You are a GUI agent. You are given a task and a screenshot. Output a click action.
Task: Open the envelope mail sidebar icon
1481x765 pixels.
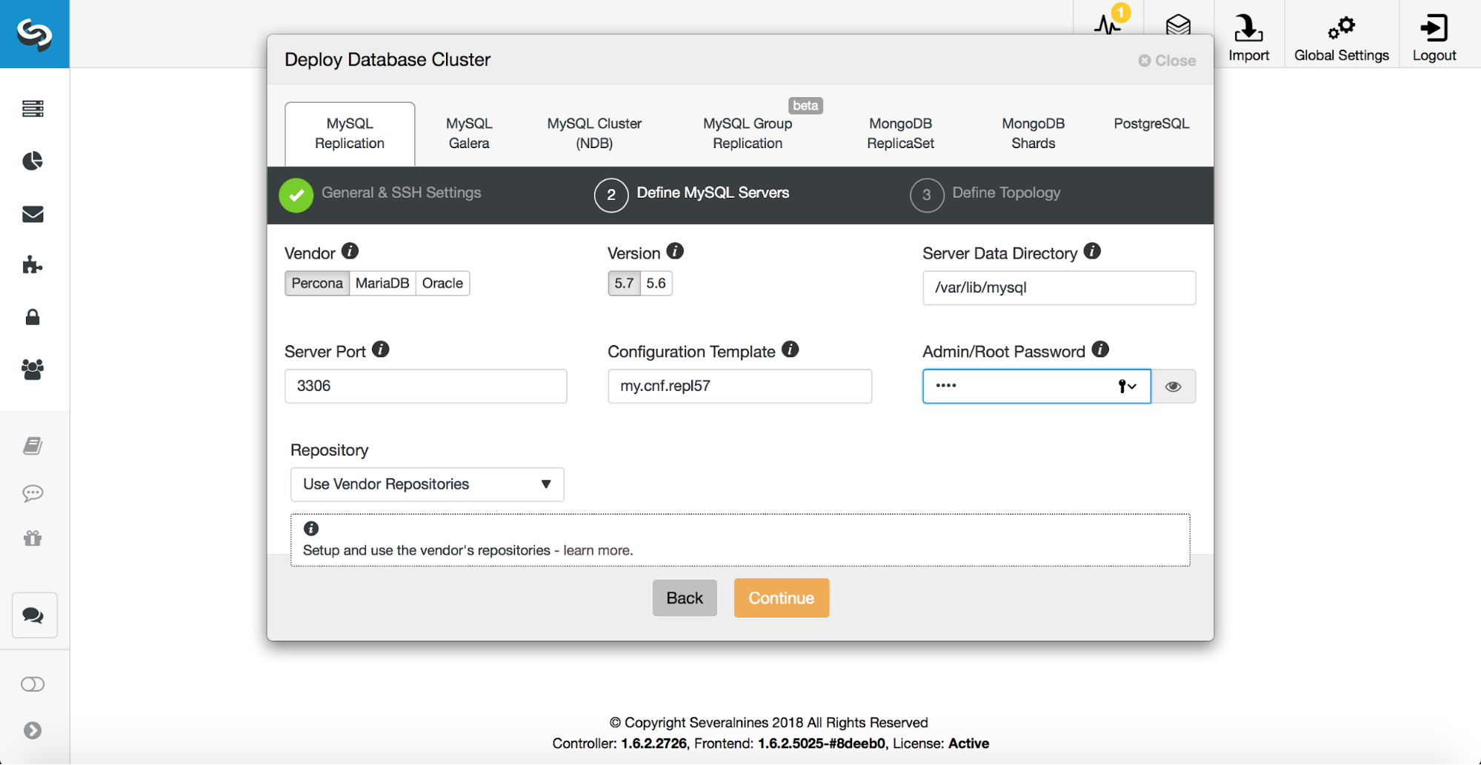coord(33,214)
